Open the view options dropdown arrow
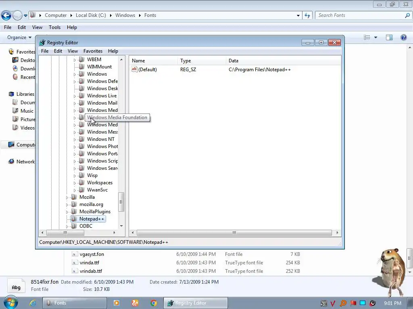Screen dimensions: 413x309 [375, 37]
